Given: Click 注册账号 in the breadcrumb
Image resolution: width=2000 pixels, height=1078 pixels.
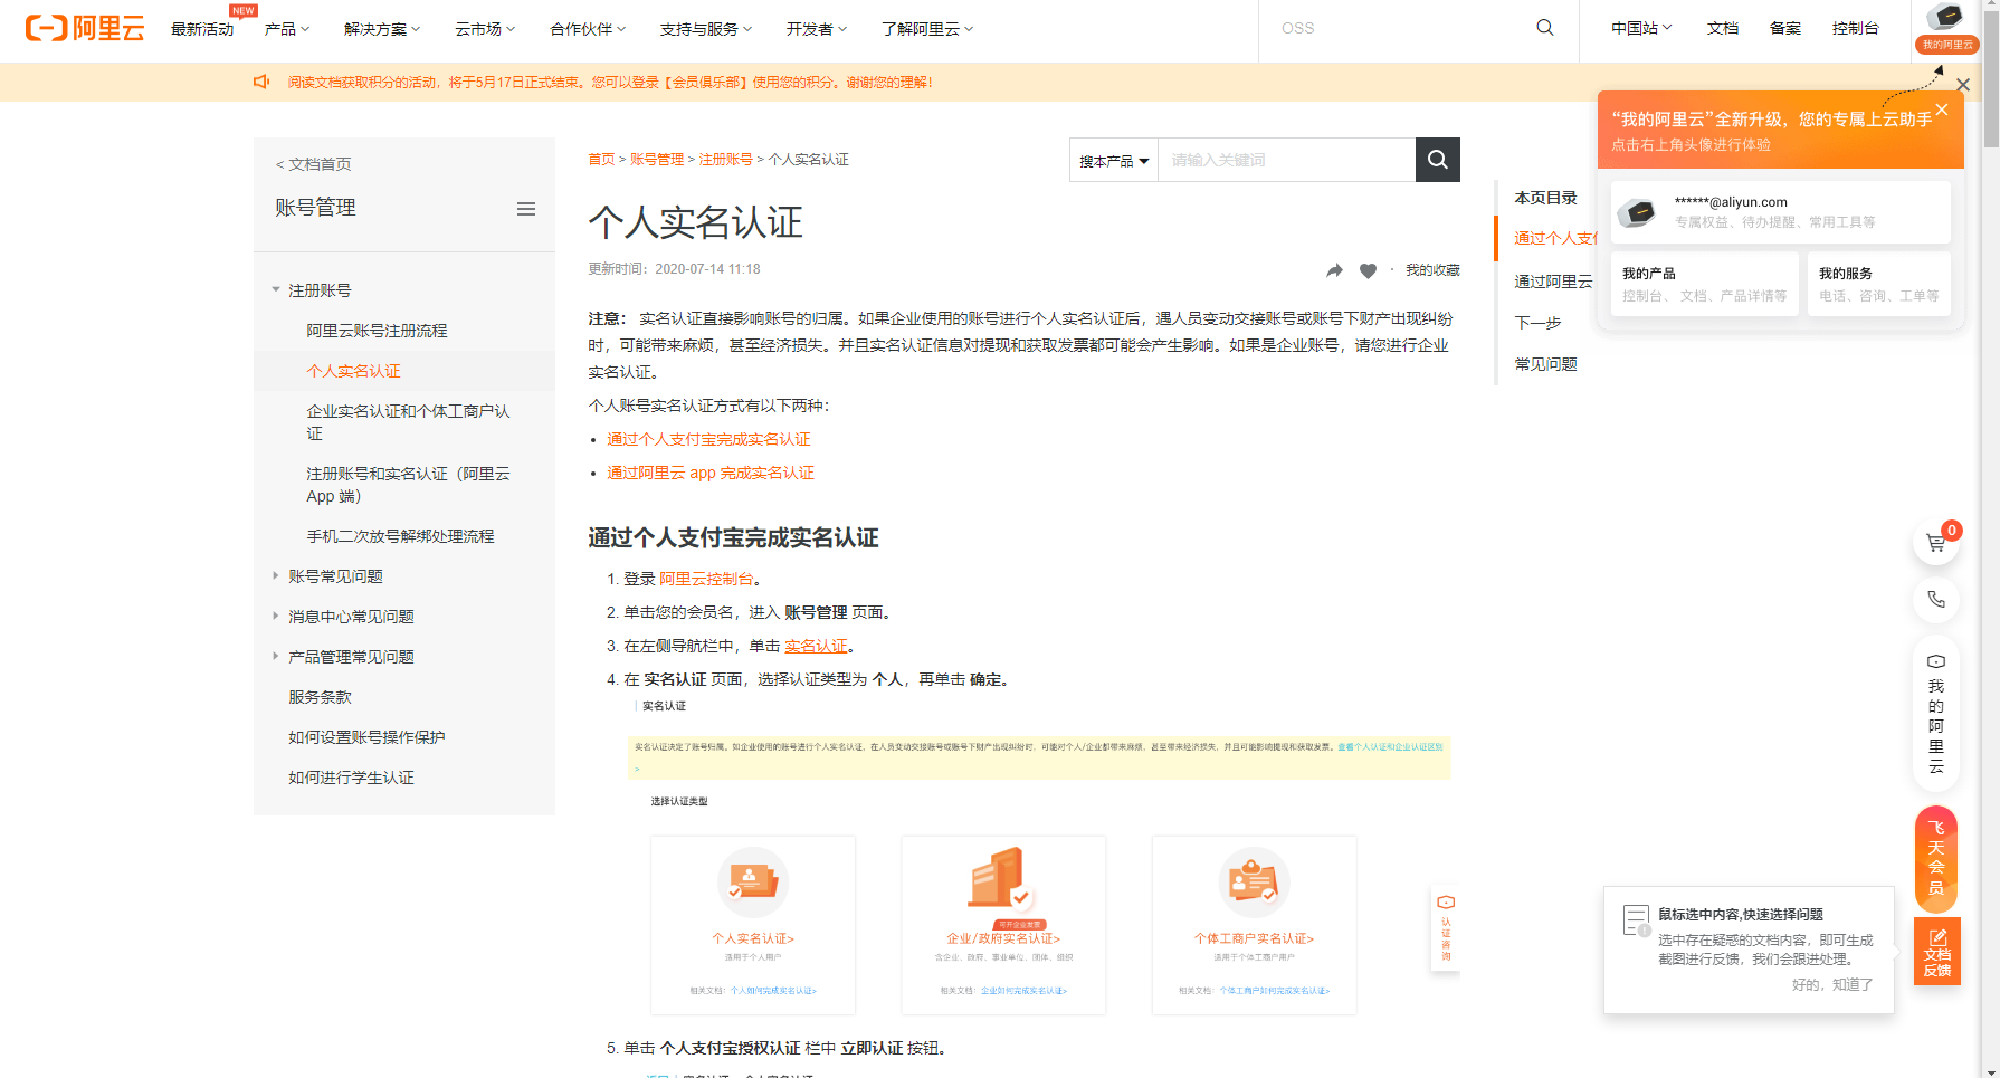Looking at the screenshot, I should point(725,159).
